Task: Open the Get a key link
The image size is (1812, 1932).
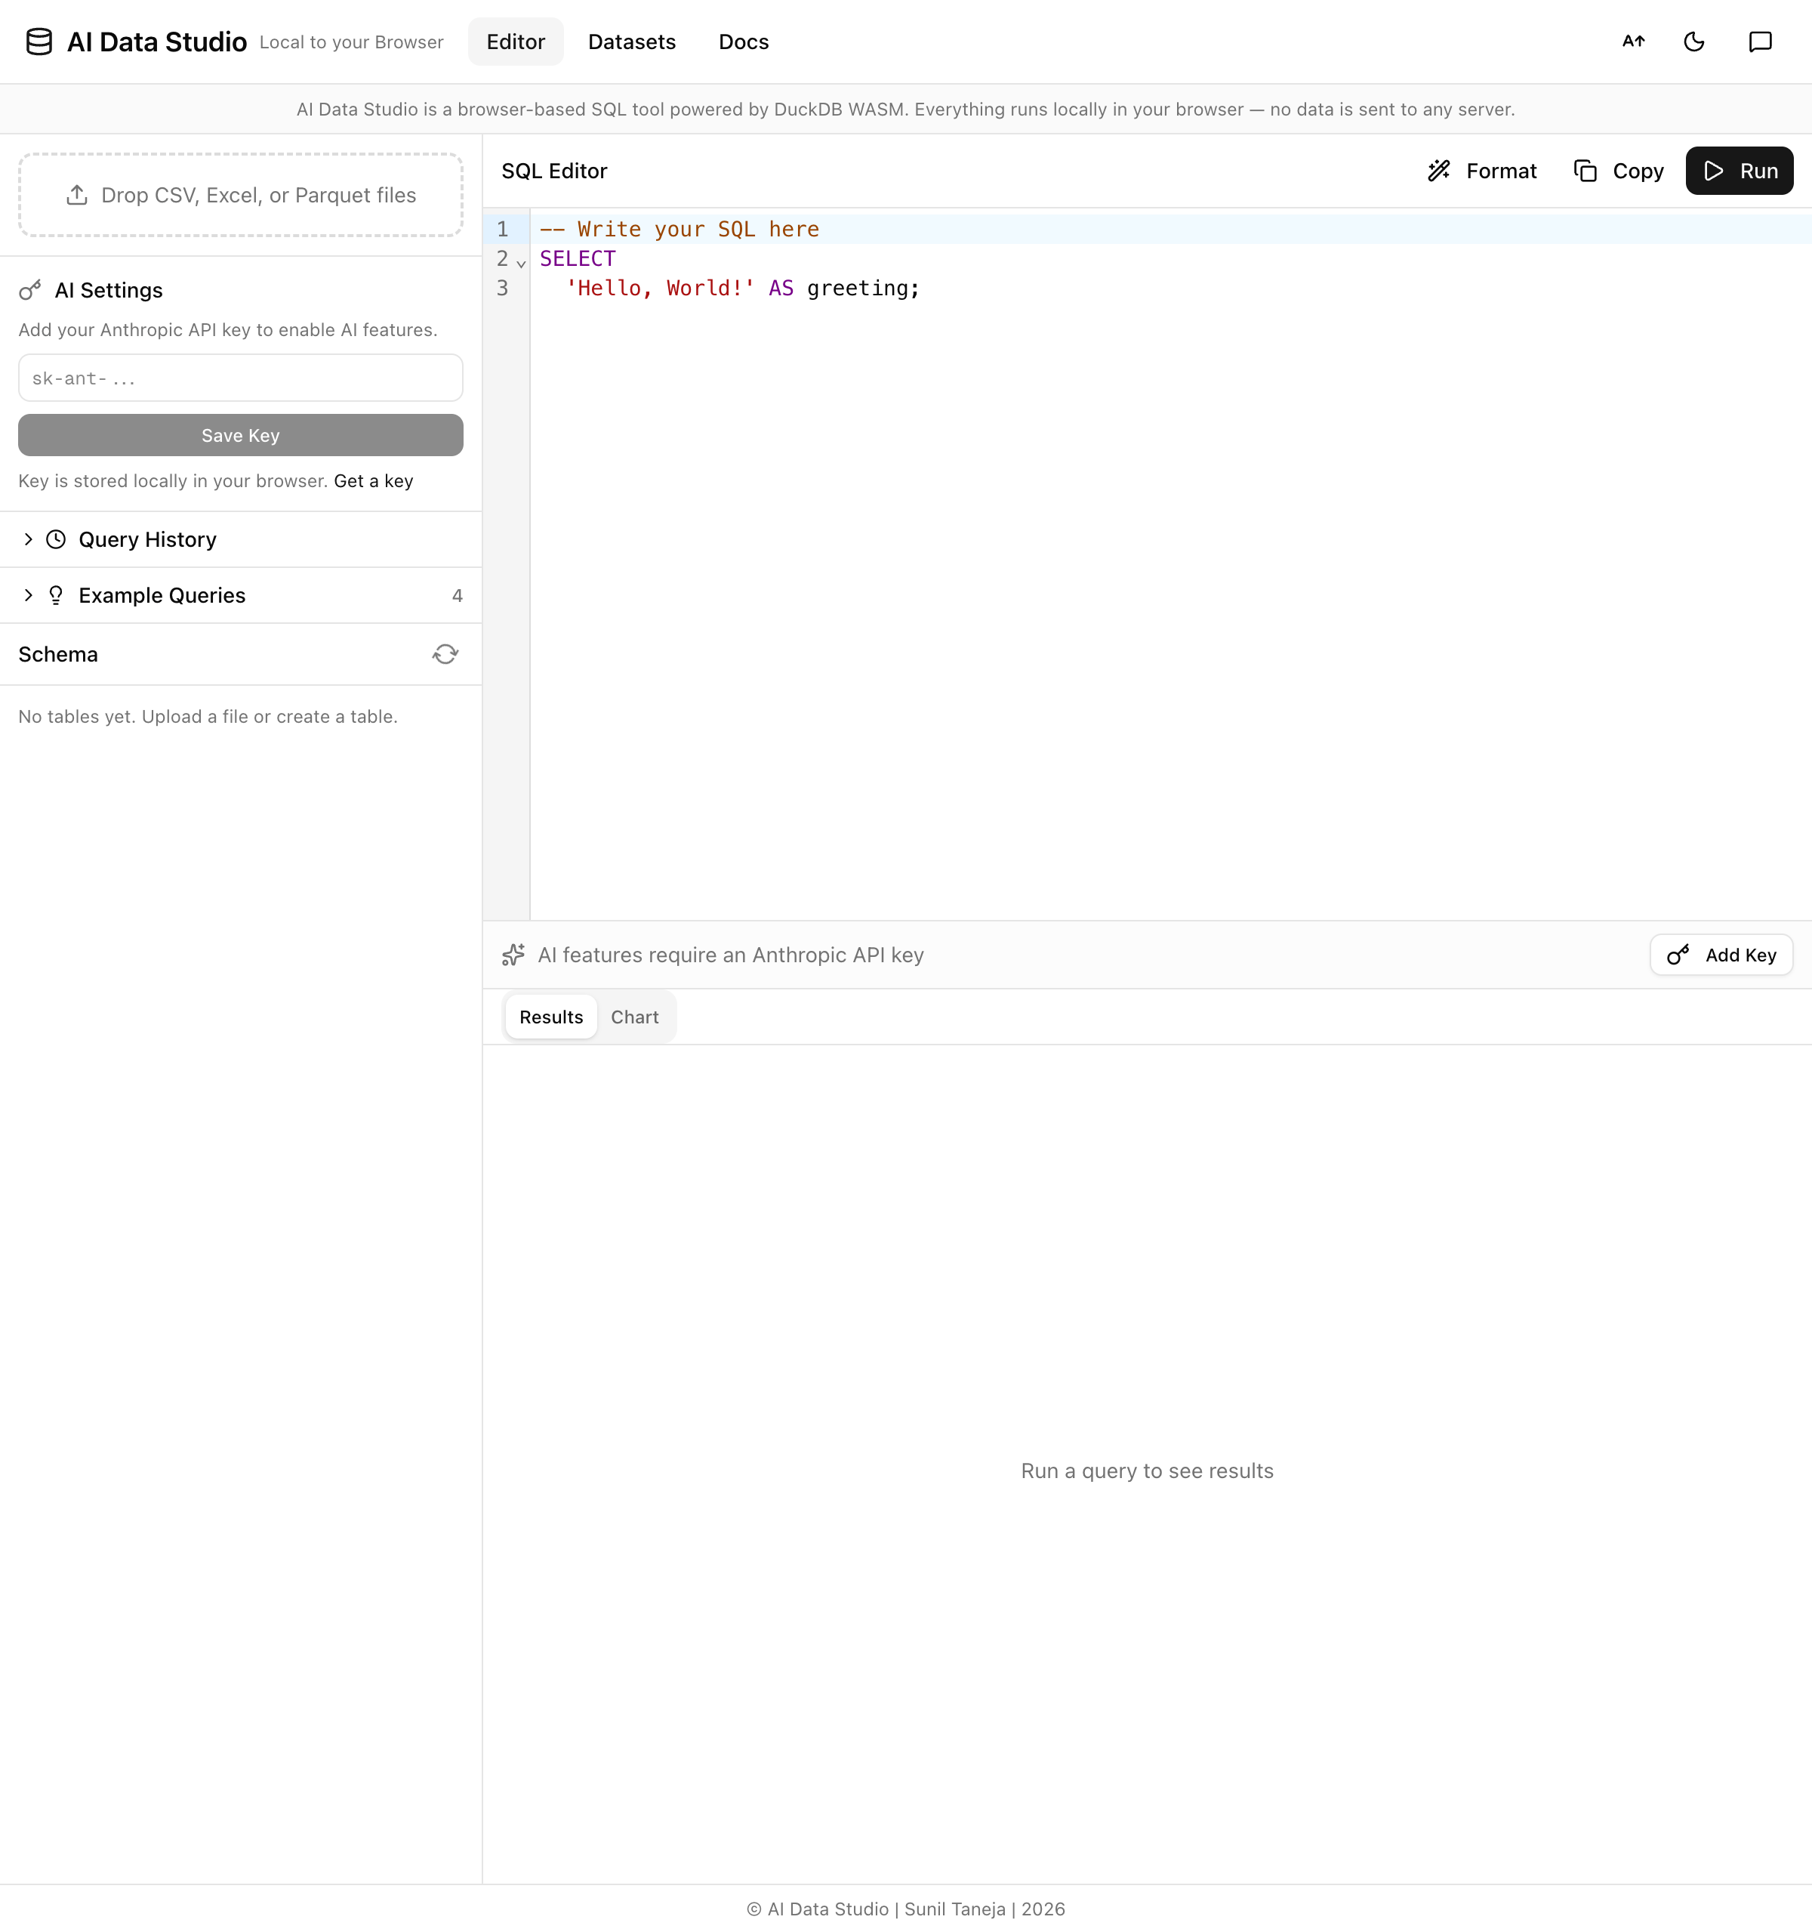Action: (373, 480)
